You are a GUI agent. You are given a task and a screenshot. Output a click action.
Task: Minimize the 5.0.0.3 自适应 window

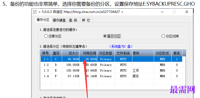coord(162,12)
